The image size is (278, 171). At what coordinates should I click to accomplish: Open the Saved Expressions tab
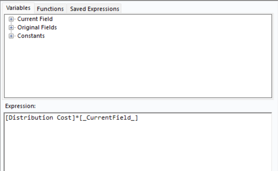pos(94,9)
